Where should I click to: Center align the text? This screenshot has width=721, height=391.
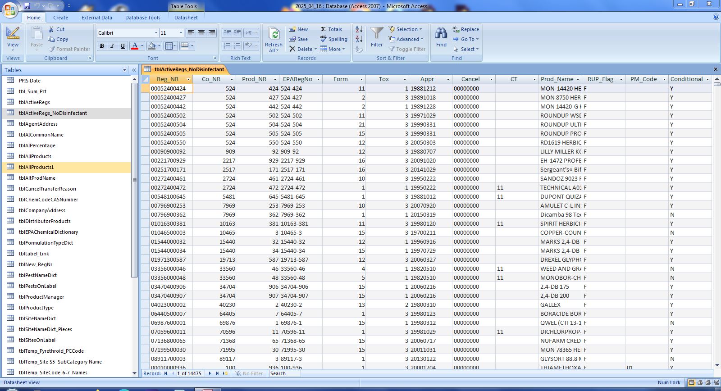click(x=201, y=33)
